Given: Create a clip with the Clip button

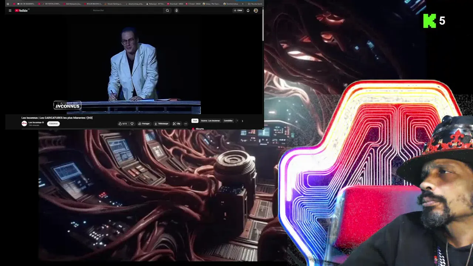Looking at the screenshot, I should click(177, 124).
